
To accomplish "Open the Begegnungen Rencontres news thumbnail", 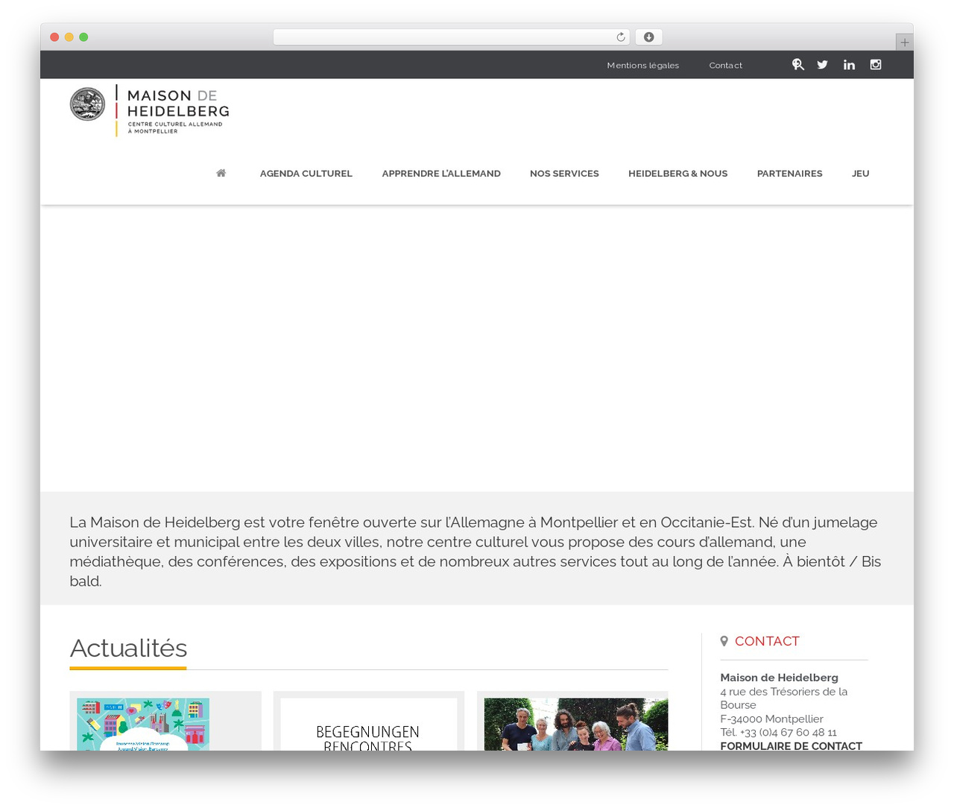I will (368, 724).
